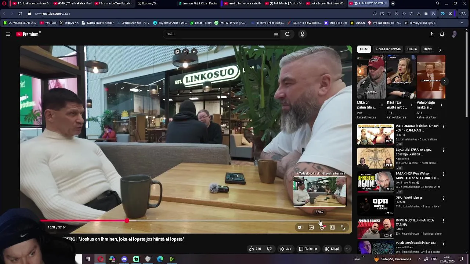This screenshot has height=264, width=470.
Task: Open options for Löytöretki 17# video
Action: 443,150
